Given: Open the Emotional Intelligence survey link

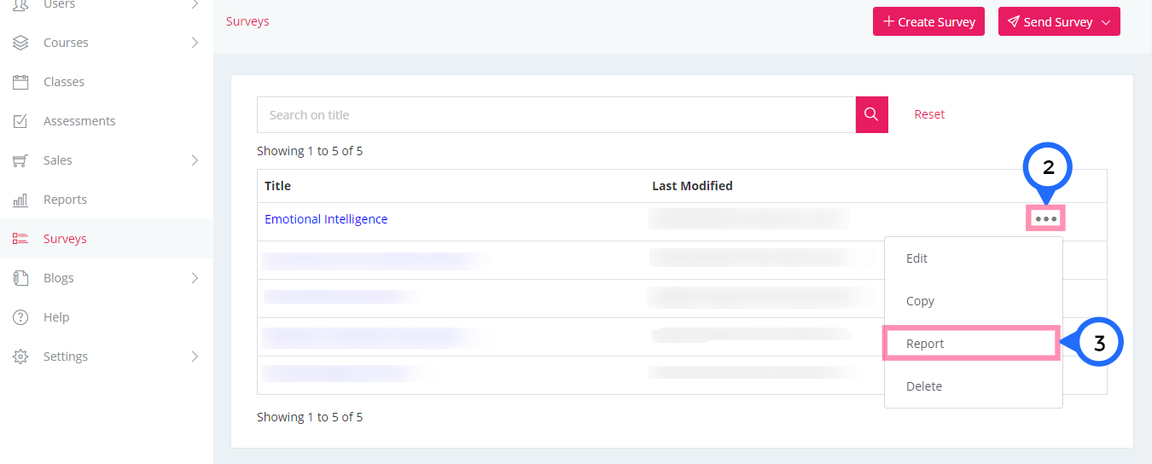Looking at the screenshot, I should pos(326,219).
